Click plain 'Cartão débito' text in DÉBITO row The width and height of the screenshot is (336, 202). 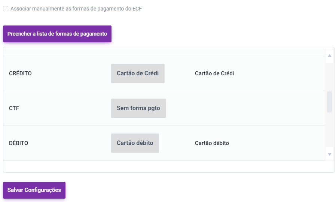[x=212, y=143]
